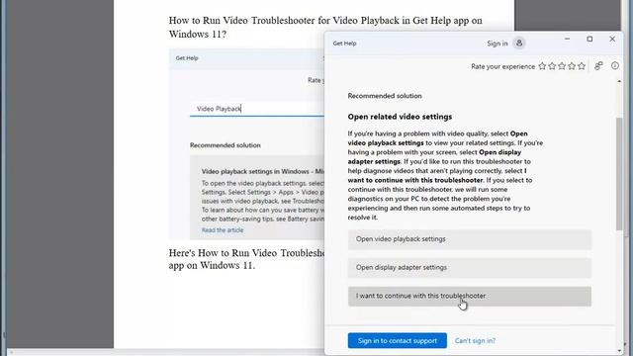Click the Here's How to Run Video paragraph

tap(246, 259)
